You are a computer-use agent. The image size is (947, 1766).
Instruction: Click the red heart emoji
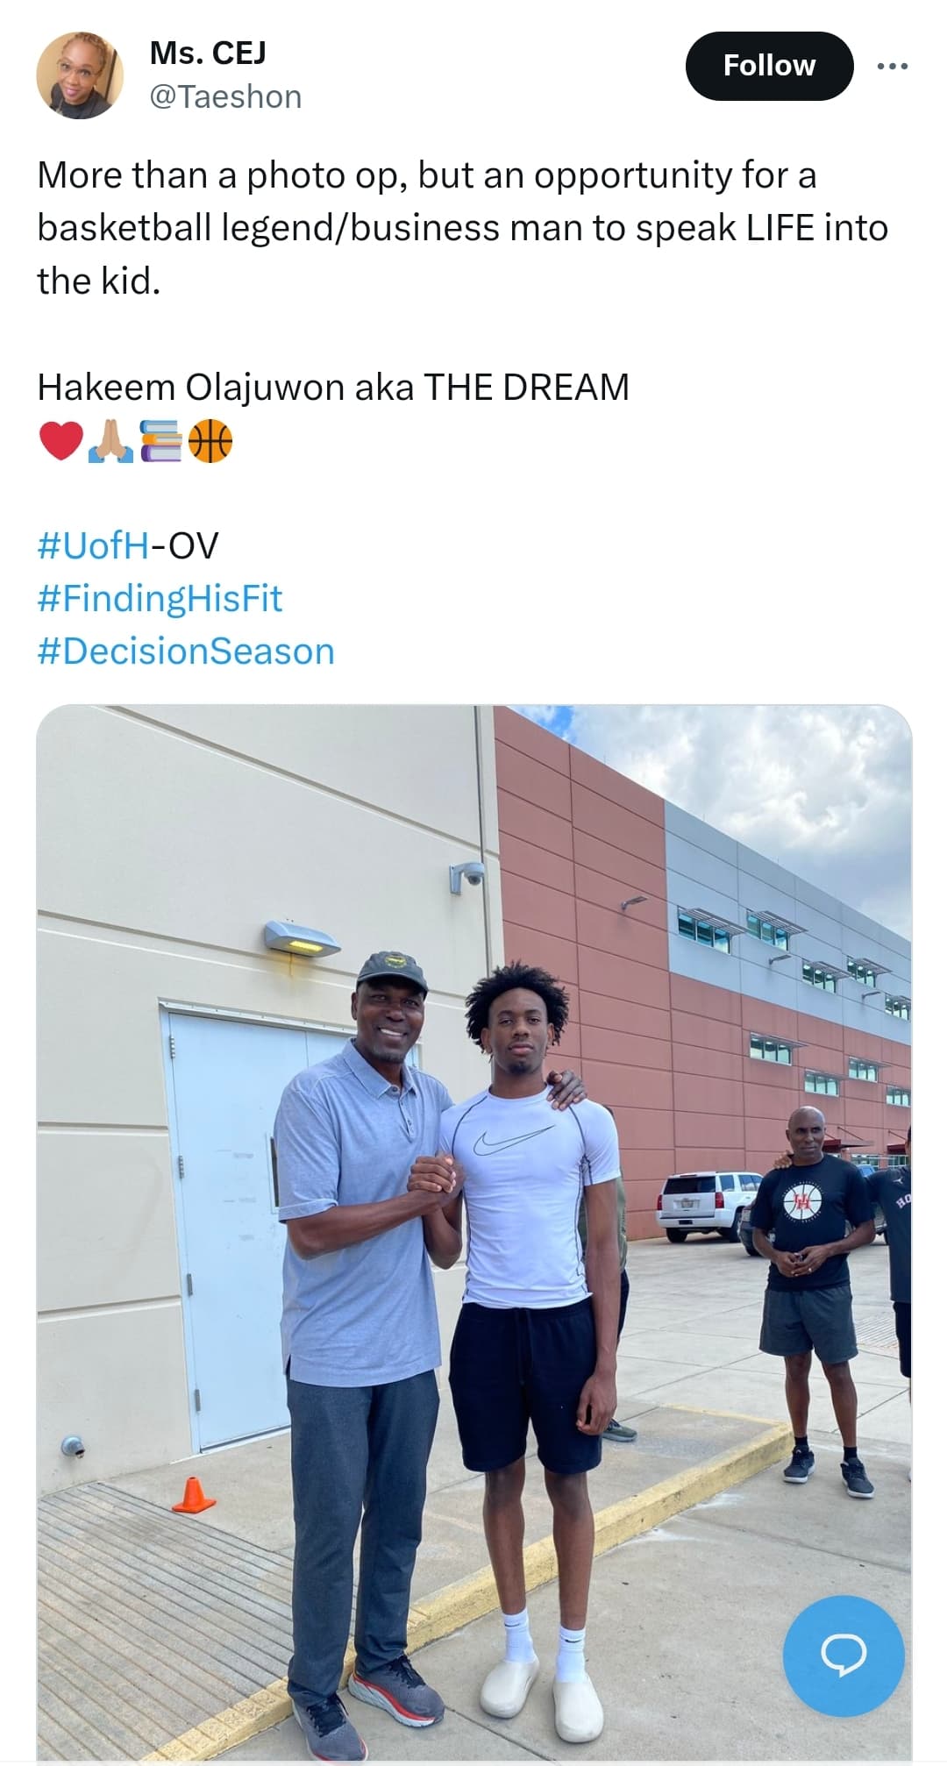coord(61,441)
